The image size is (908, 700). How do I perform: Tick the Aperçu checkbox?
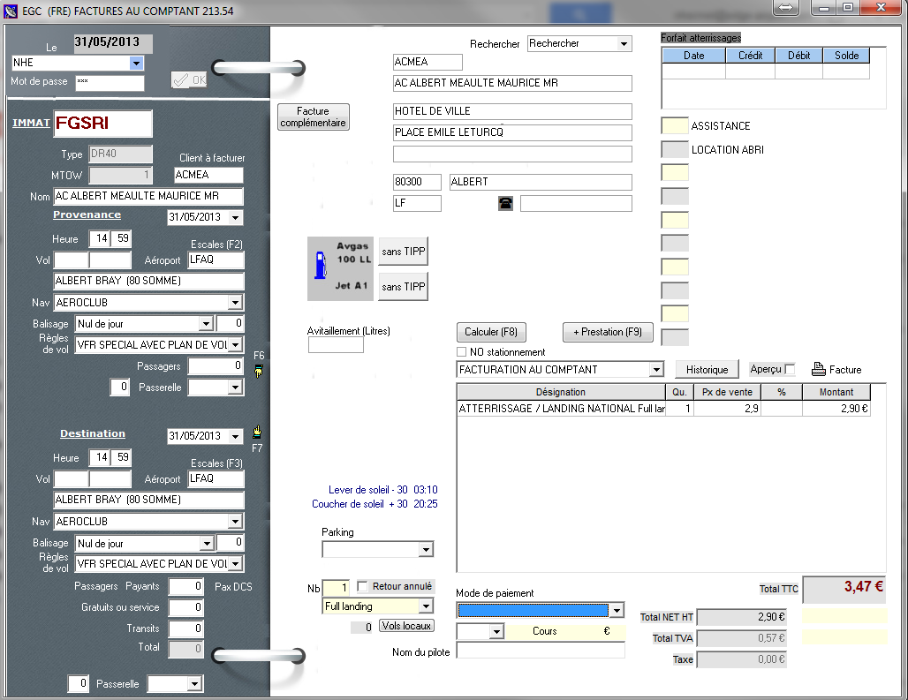[x=790, y=369]
